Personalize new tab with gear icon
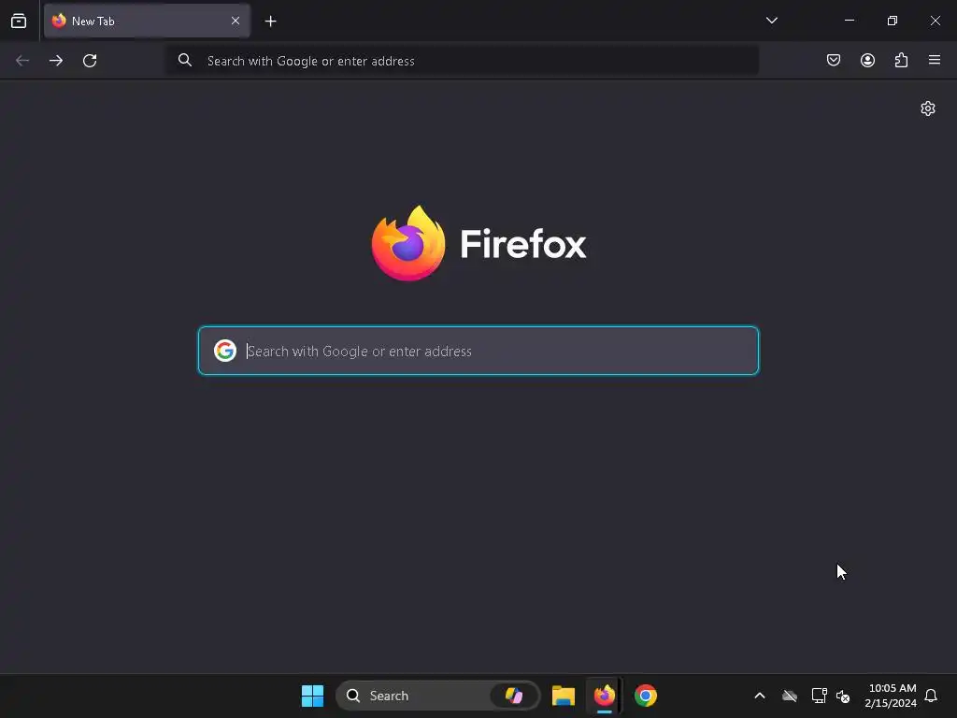The width and height of the screenshot is (957, 718). click(x=928, y=108)
